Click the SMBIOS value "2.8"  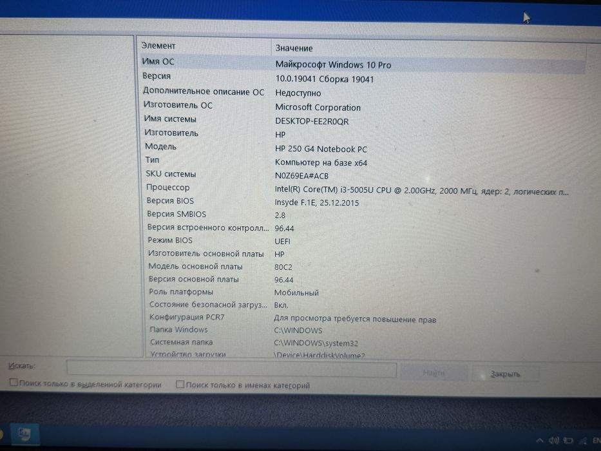coord(280,216)
